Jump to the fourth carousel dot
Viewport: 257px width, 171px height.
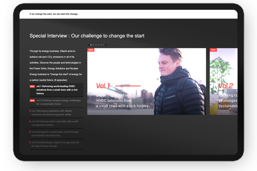tap(98, 45)
